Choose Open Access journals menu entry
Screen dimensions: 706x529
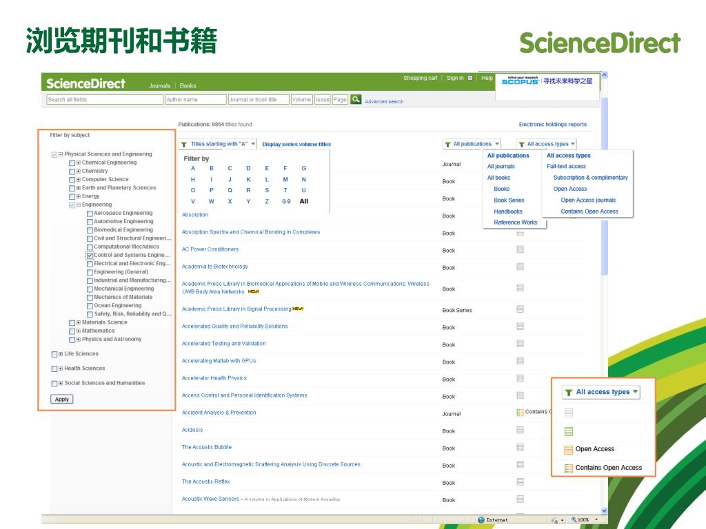[588, 200]
